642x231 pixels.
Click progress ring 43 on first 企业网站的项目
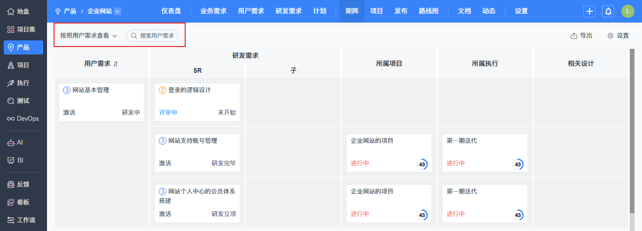[x=422, y=164]
